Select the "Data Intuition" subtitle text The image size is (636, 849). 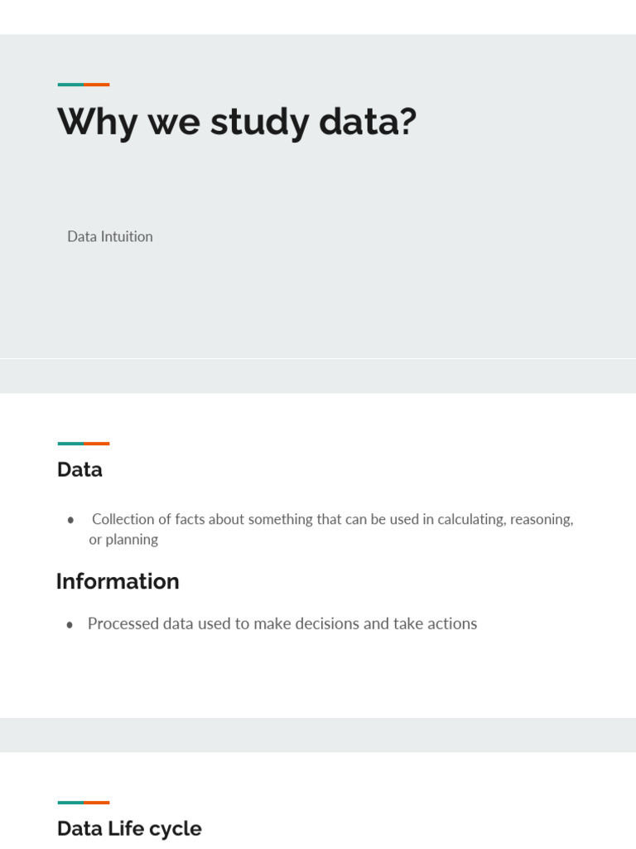pyautogui.click(x=110, y=236)
